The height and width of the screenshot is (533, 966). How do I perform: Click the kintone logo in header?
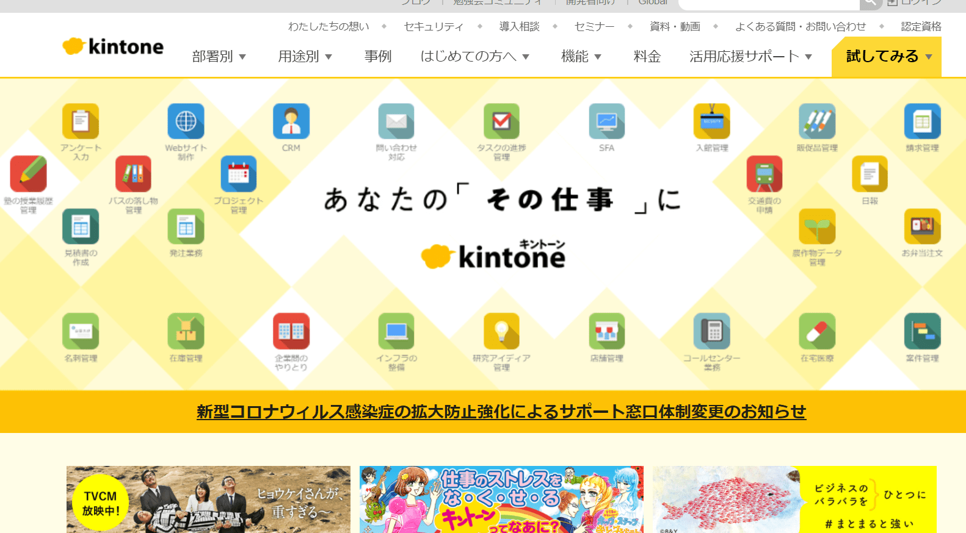point(113,46)
